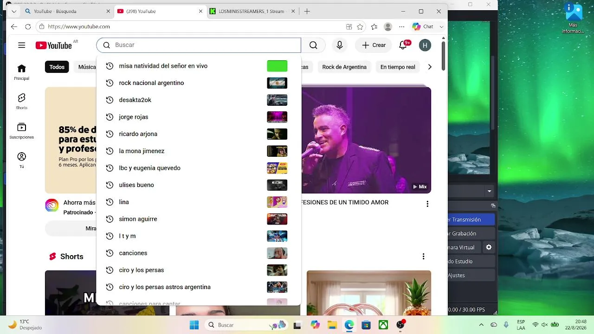
Task: Select suggestion ulises bueno
Action: pos(199,185)
